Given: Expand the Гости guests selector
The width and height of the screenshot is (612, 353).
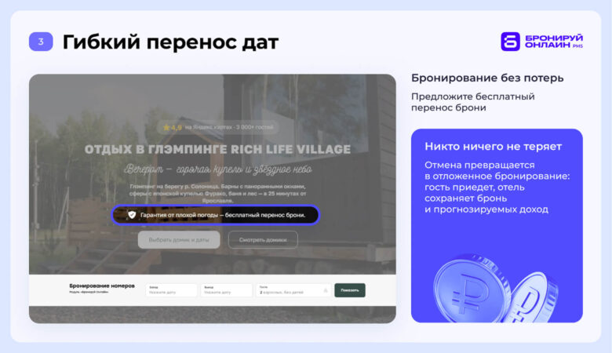Looking at the screenshot, I should [293, 290].
